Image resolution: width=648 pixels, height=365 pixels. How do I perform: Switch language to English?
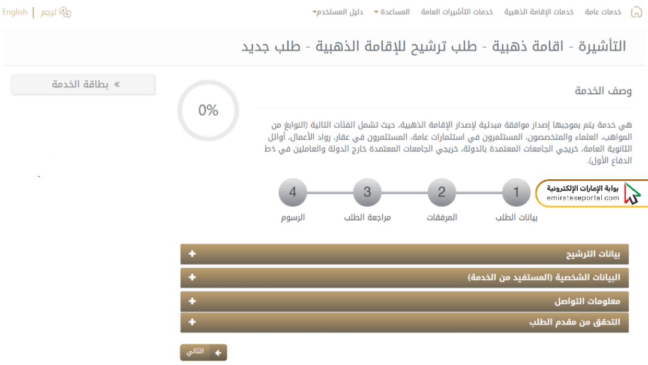pos(14,12)
